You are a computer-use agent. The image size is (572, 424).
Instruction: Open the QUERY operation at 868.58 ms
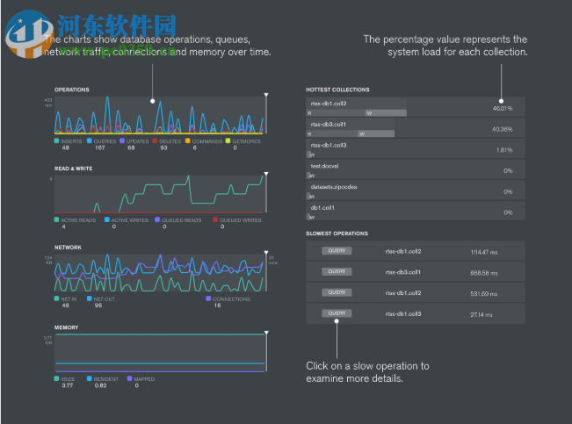[x=337, y=271]
